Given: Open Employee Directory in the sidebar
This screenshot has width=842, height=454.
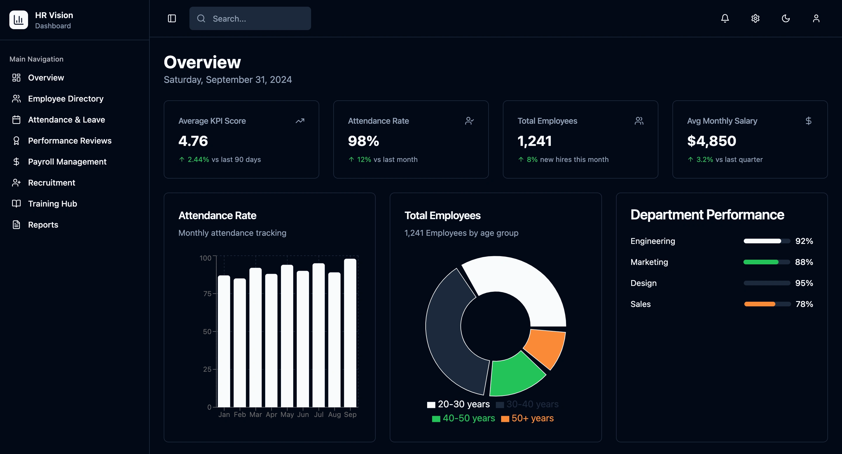Looking at the screenshot, I should pos(65,99).
